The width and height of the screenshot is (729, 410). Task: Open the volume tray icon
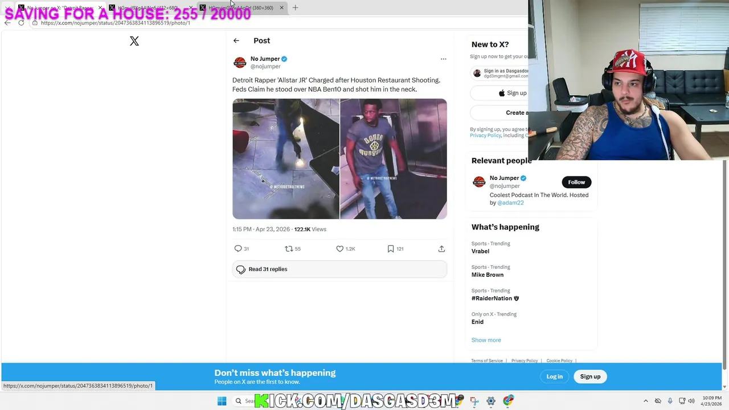(691, 401)
